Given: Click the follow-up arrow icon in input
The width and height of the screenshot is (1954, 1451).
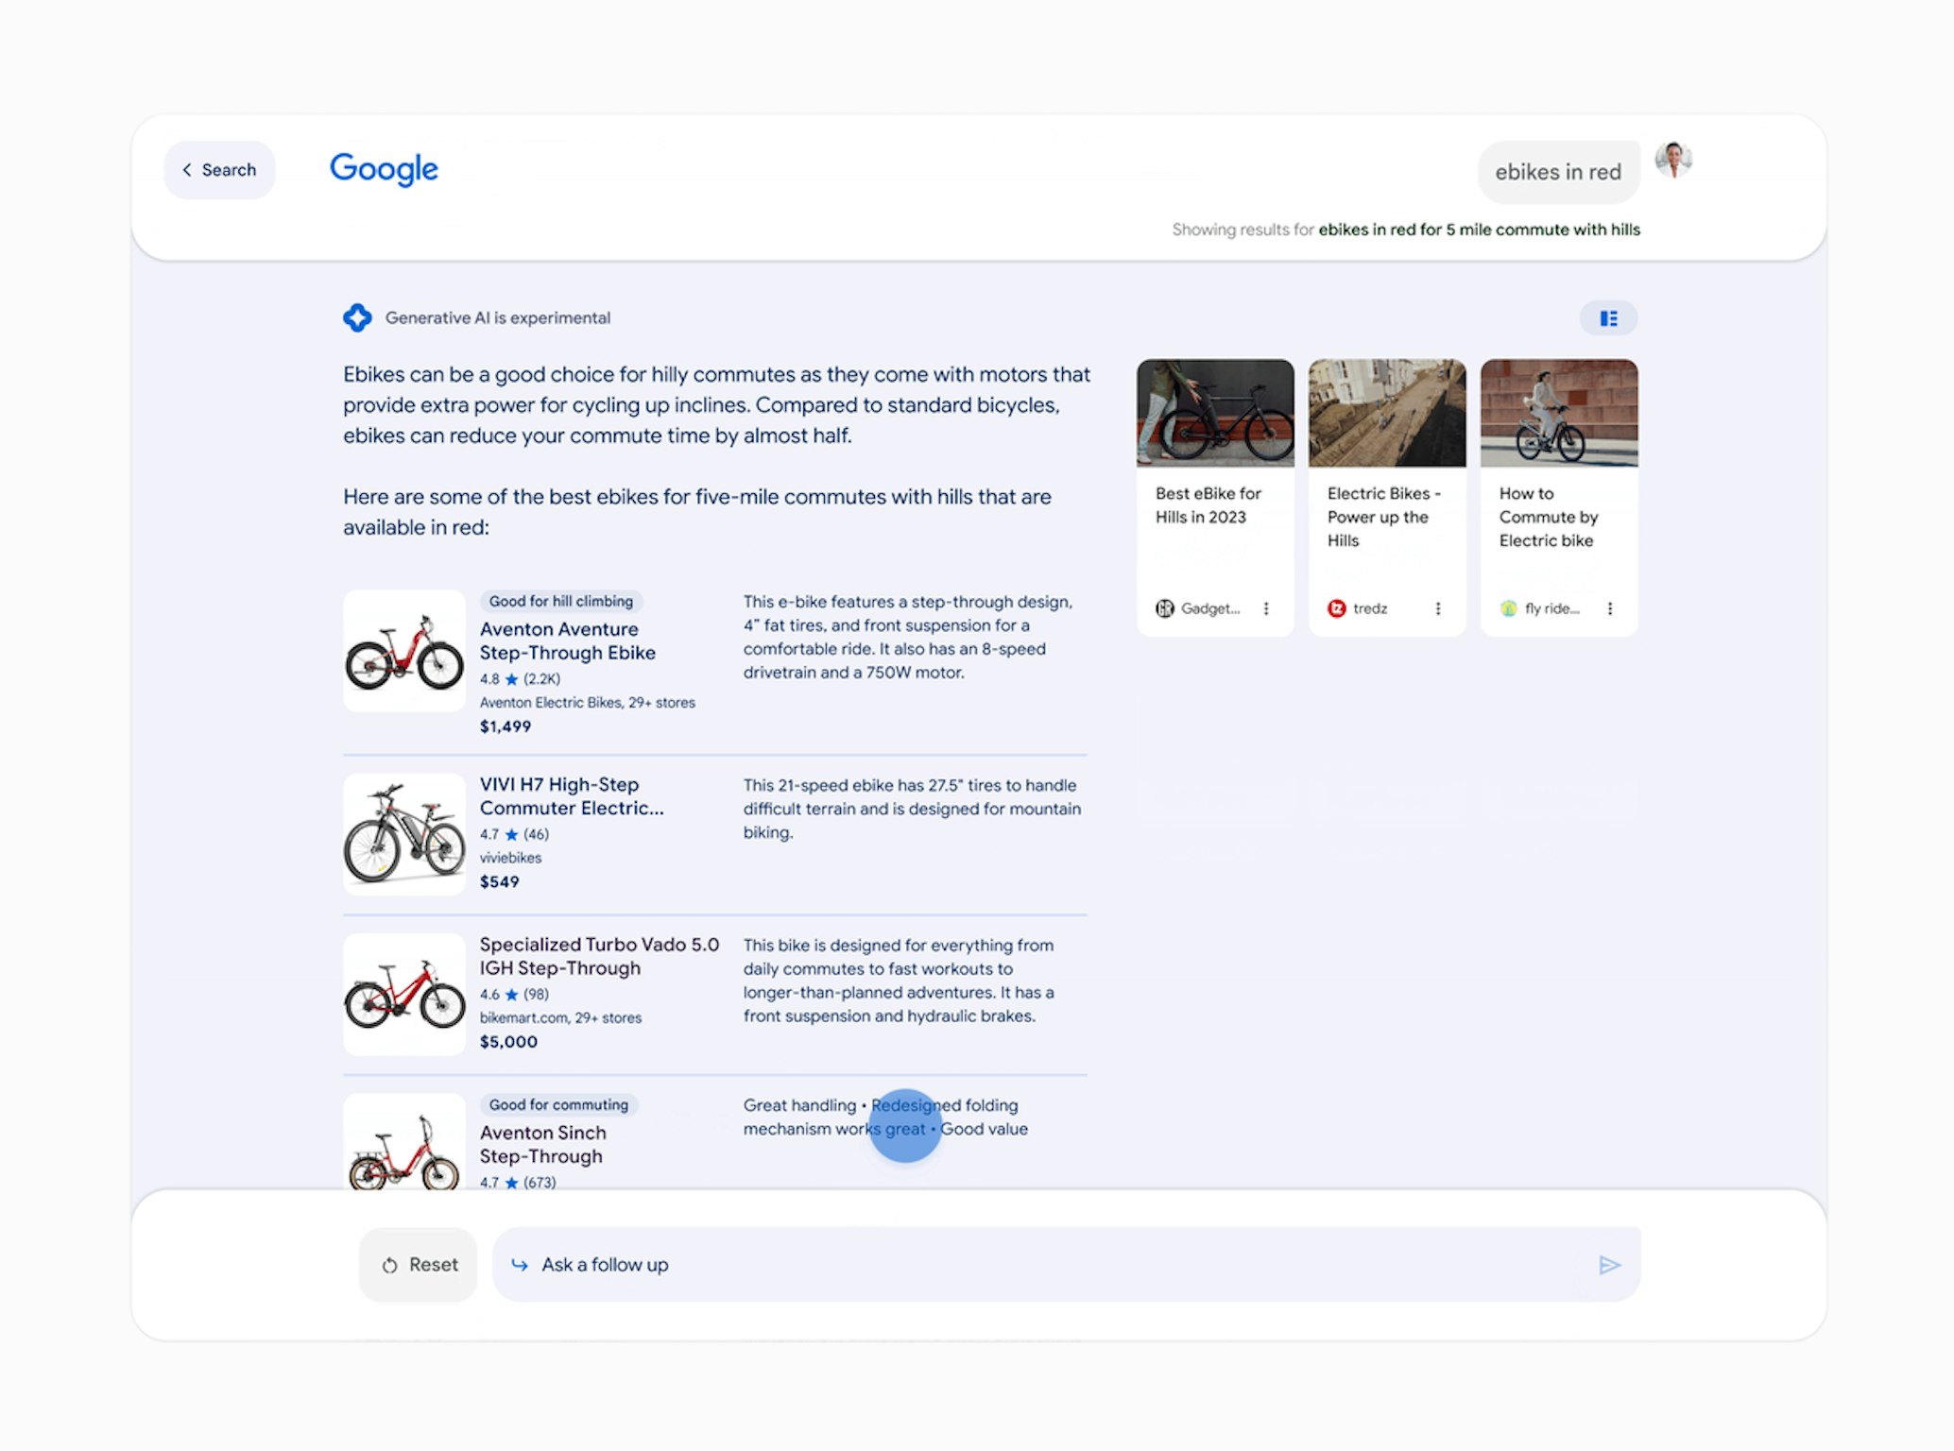Looking at the screenshot, I should pyautogui.click(x=520, y=1265).
